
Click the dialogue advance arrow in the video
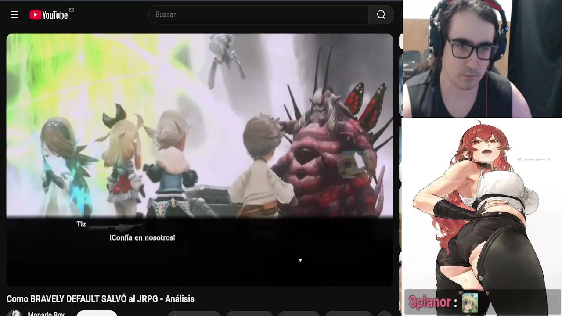[x=300, y=260]
